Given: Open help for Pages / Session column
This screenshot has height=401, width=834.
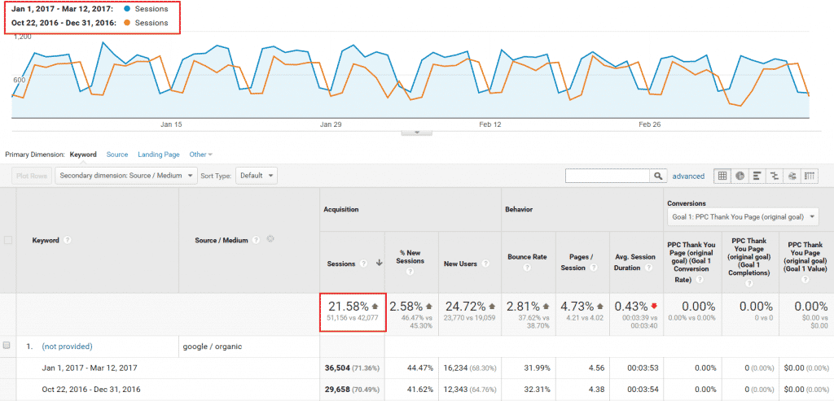Looking at the screenshot, I should coord(593,268).
